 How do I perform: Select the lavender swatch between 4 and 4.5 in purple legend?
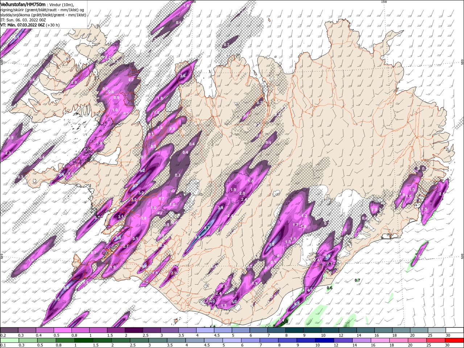click(205, 330)
